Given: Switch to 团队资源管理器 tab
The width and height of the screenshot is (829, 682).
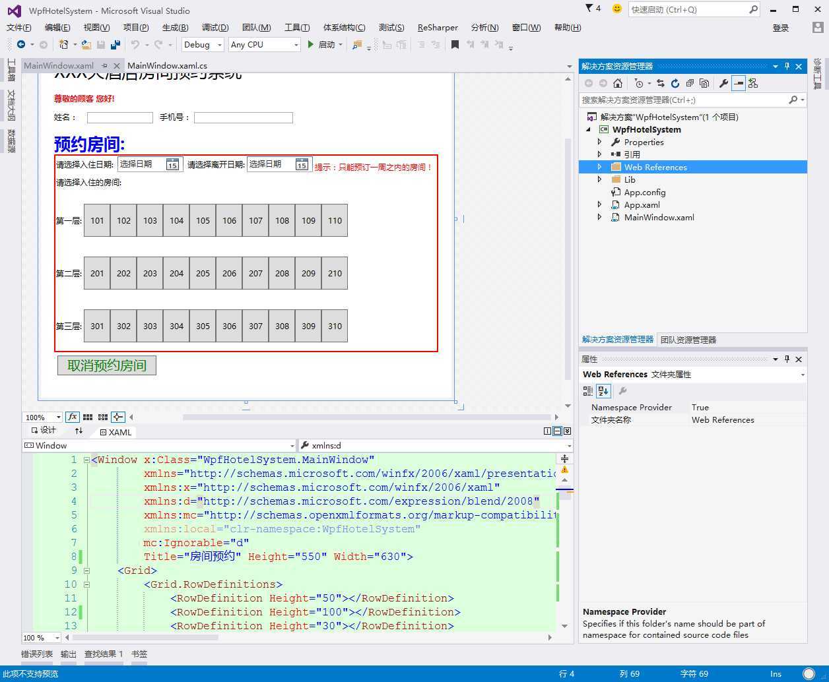Looking at the screenshot, I should (x=688, y=340).
